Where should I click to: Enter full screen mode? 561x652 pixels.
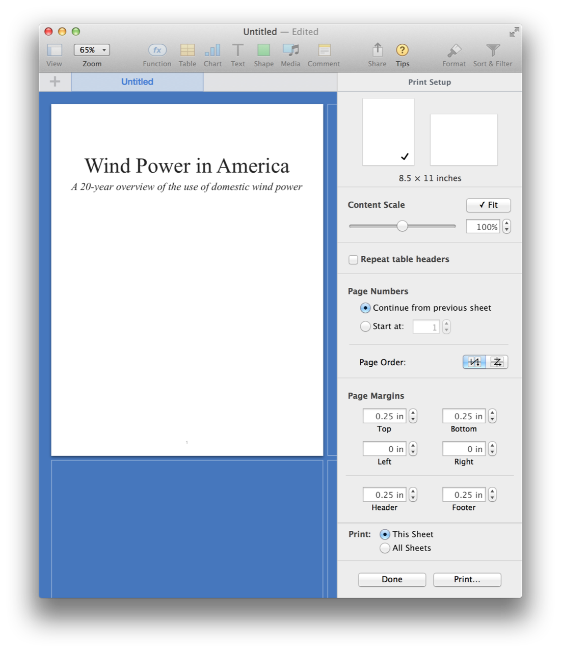pyautogui.click(x=514, y=32)
